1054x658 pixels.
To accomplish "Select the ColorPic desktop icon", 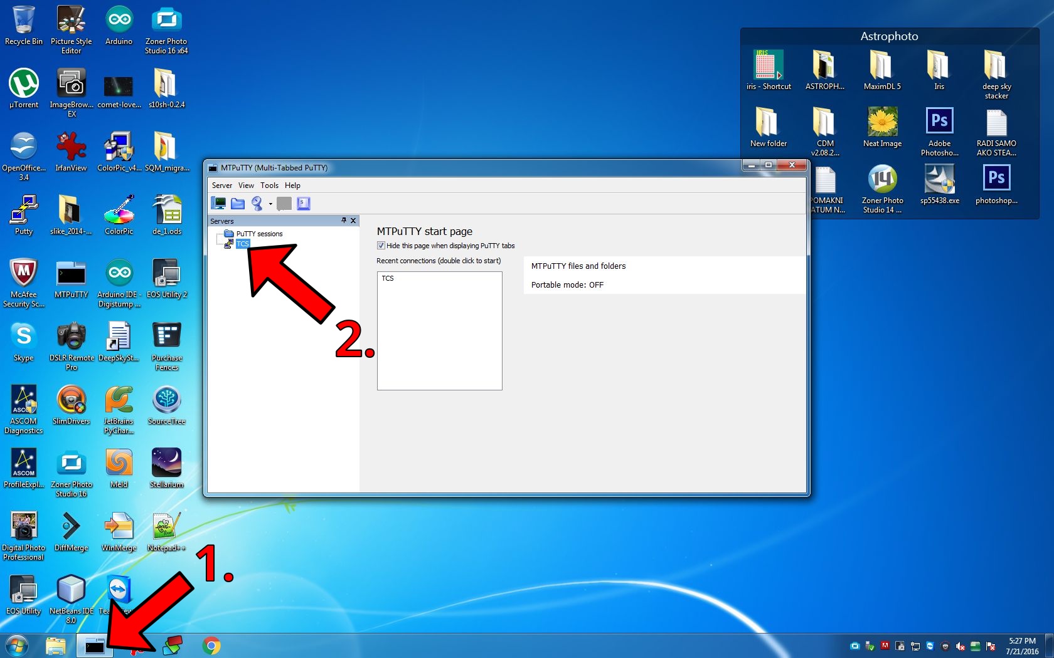I will [119, 216].
